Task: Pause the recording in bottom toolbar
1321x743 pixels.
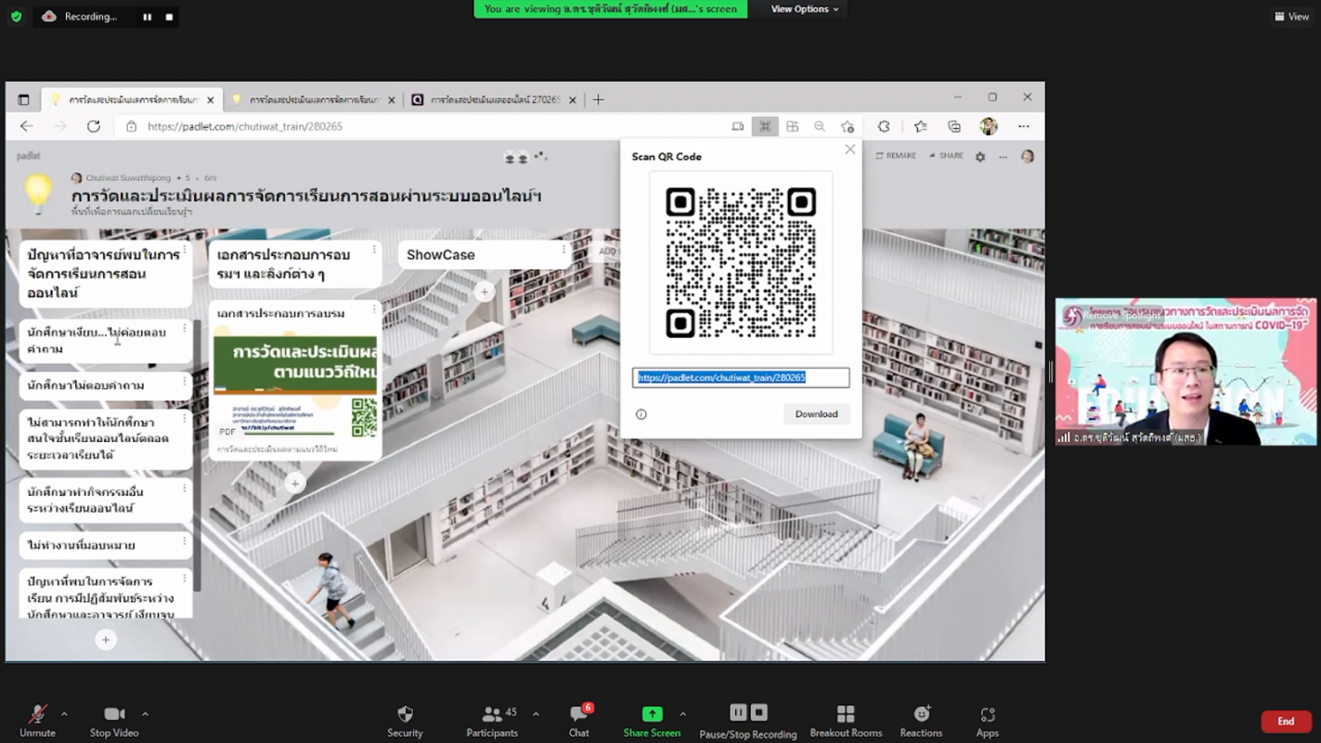Action: coord(738,712)
